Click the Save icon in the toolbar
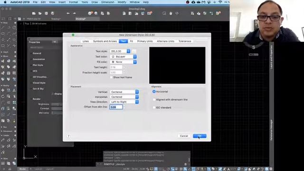This screenshot has width=304, height=171. pyautogui.click(x=46, y=13)
